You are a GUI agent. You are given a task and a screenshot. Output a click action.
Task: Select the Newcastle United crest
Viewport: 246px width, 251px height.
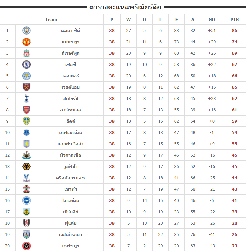click(26, 155)
